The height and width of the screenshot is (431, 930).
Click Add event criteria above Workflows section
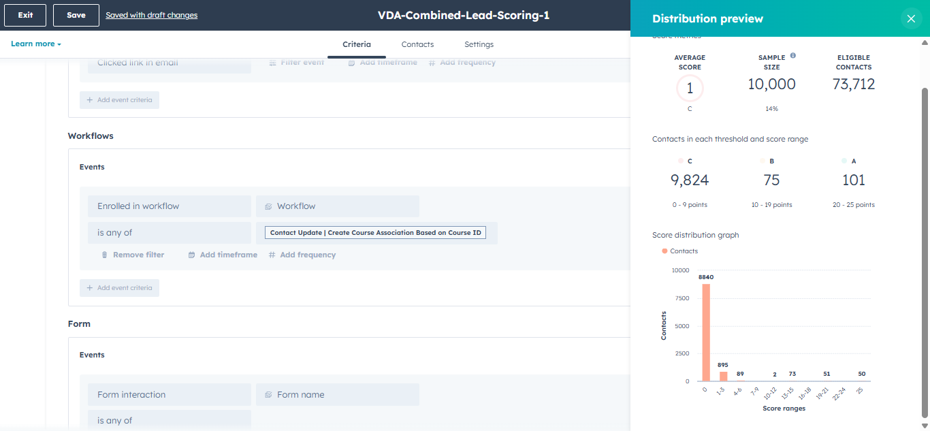click(119, 100)
